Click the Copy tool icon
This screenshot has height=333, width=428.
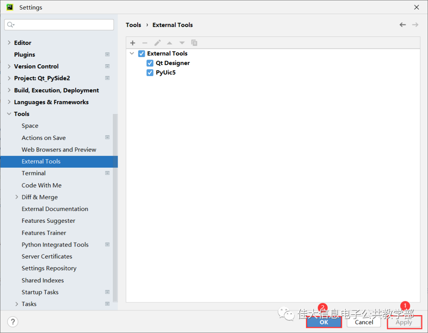pyautogui.click(x=194, y=43)
